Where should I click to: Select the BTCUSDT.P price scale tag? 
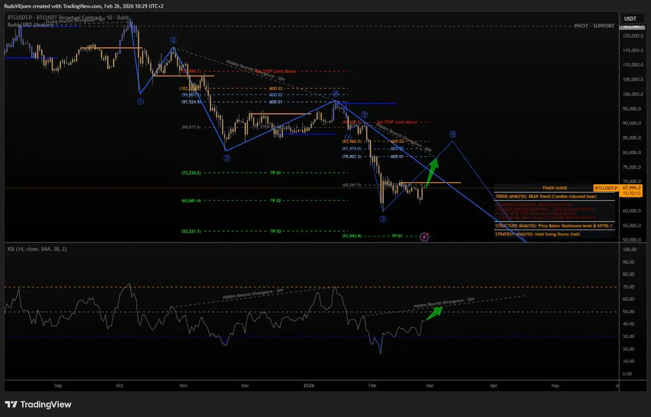(x=605, y=187)
